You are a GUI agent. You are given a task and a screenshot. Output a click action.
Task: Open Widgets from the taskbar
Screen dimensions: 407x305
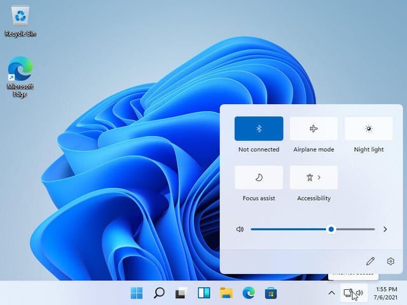point(203,293)
